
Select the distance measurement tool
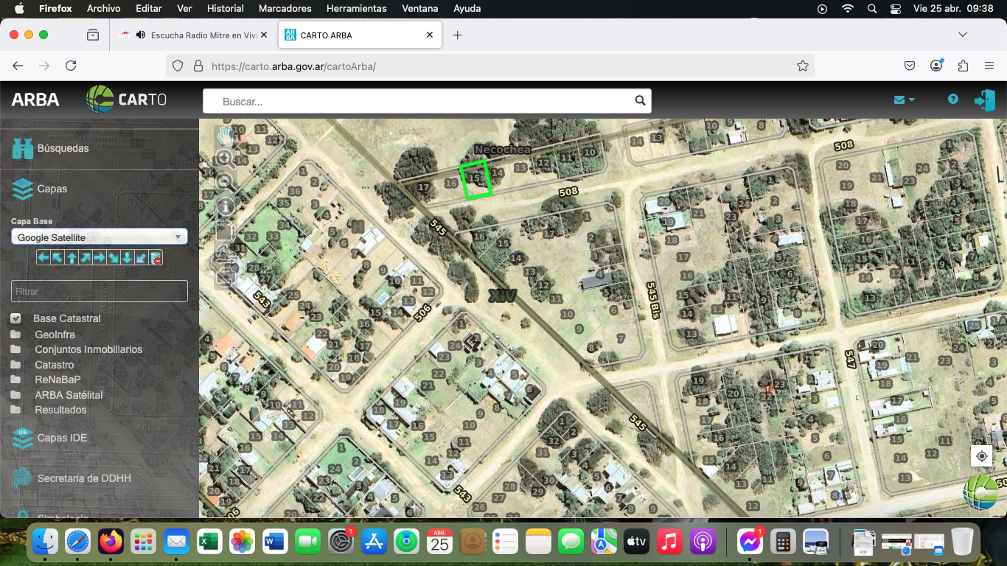225,255
